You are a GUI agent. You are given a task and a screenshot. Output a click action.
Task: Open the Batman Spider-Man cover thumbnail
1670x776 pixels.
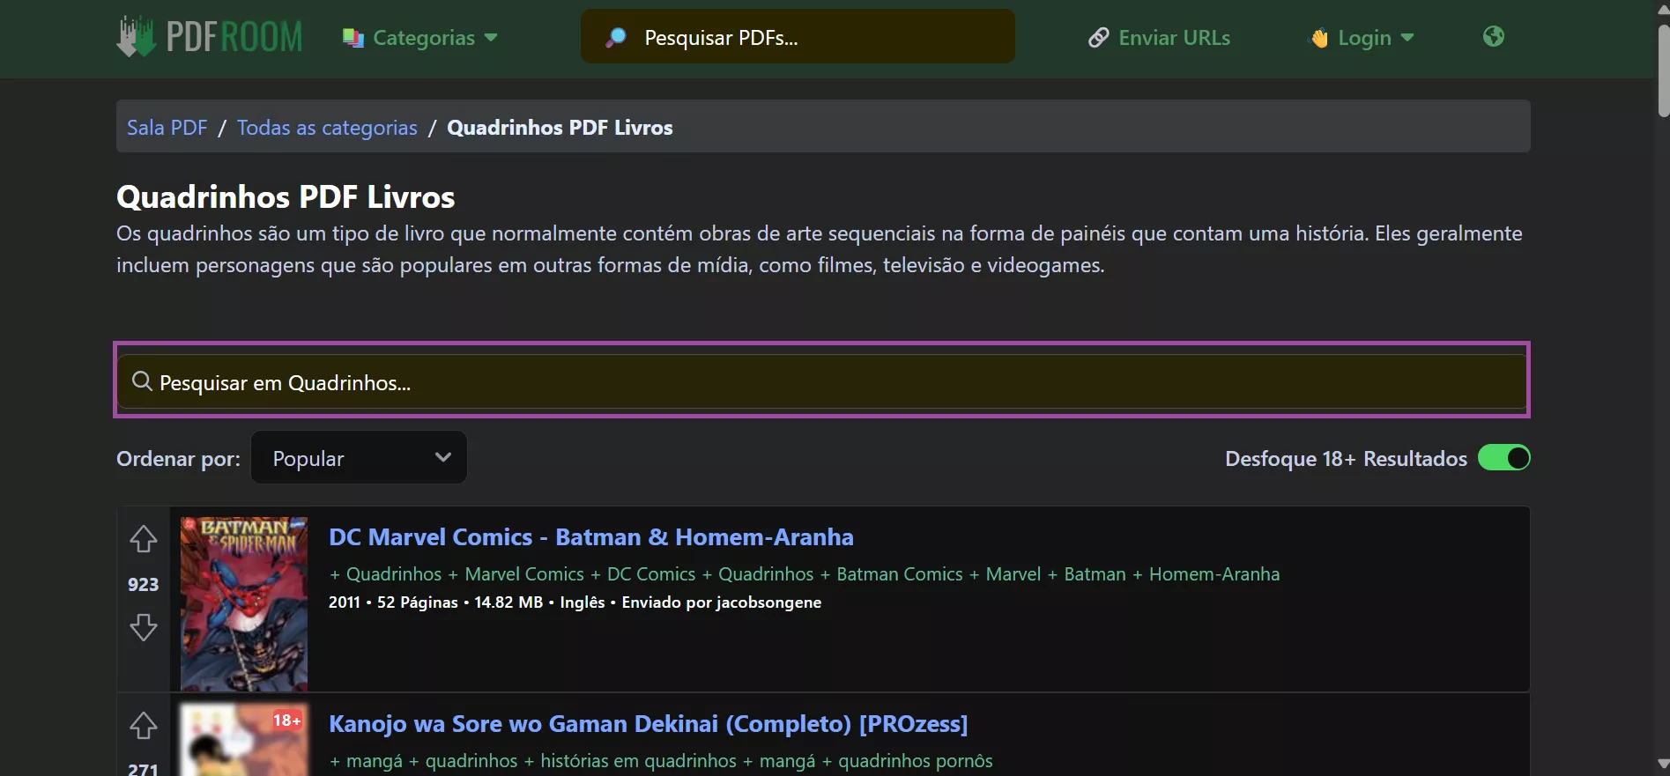(x=244, y=603)
